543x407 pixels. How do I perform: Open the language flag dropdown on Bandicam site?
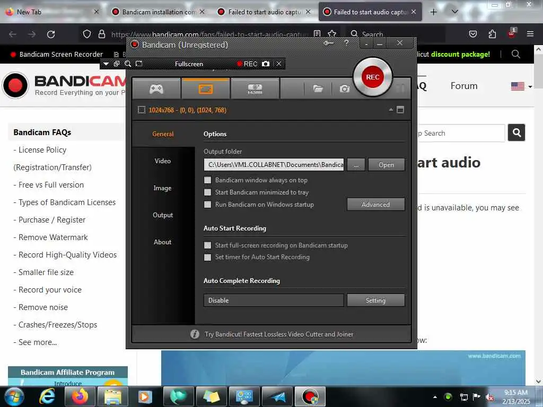pos(522,86)
